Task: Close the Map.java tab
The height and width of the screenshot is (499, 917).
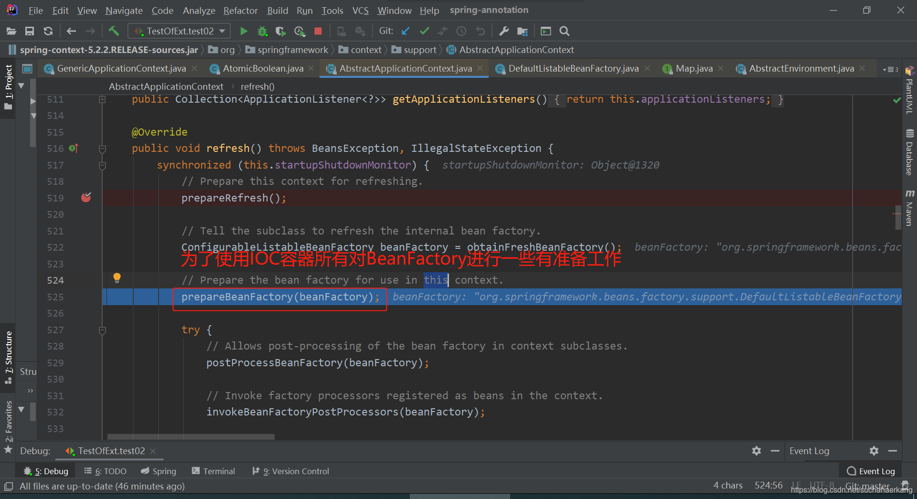Action: pos(721,68)
